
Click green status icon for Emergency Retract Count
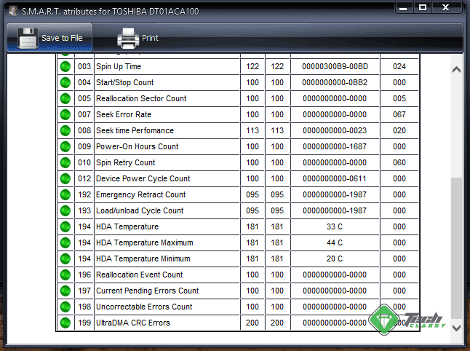[65, 194]
